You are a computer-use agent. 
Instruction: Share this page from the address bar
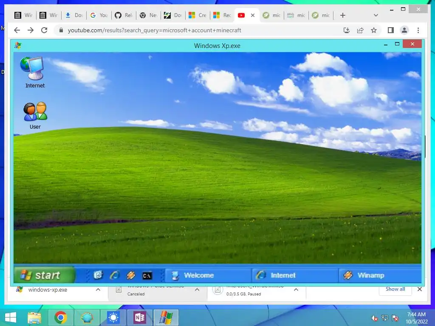(360, 30)
